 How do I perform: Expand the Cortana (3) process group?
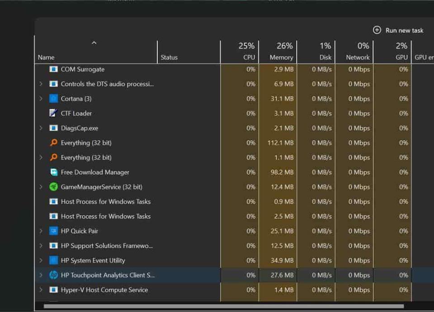[41, 99]
